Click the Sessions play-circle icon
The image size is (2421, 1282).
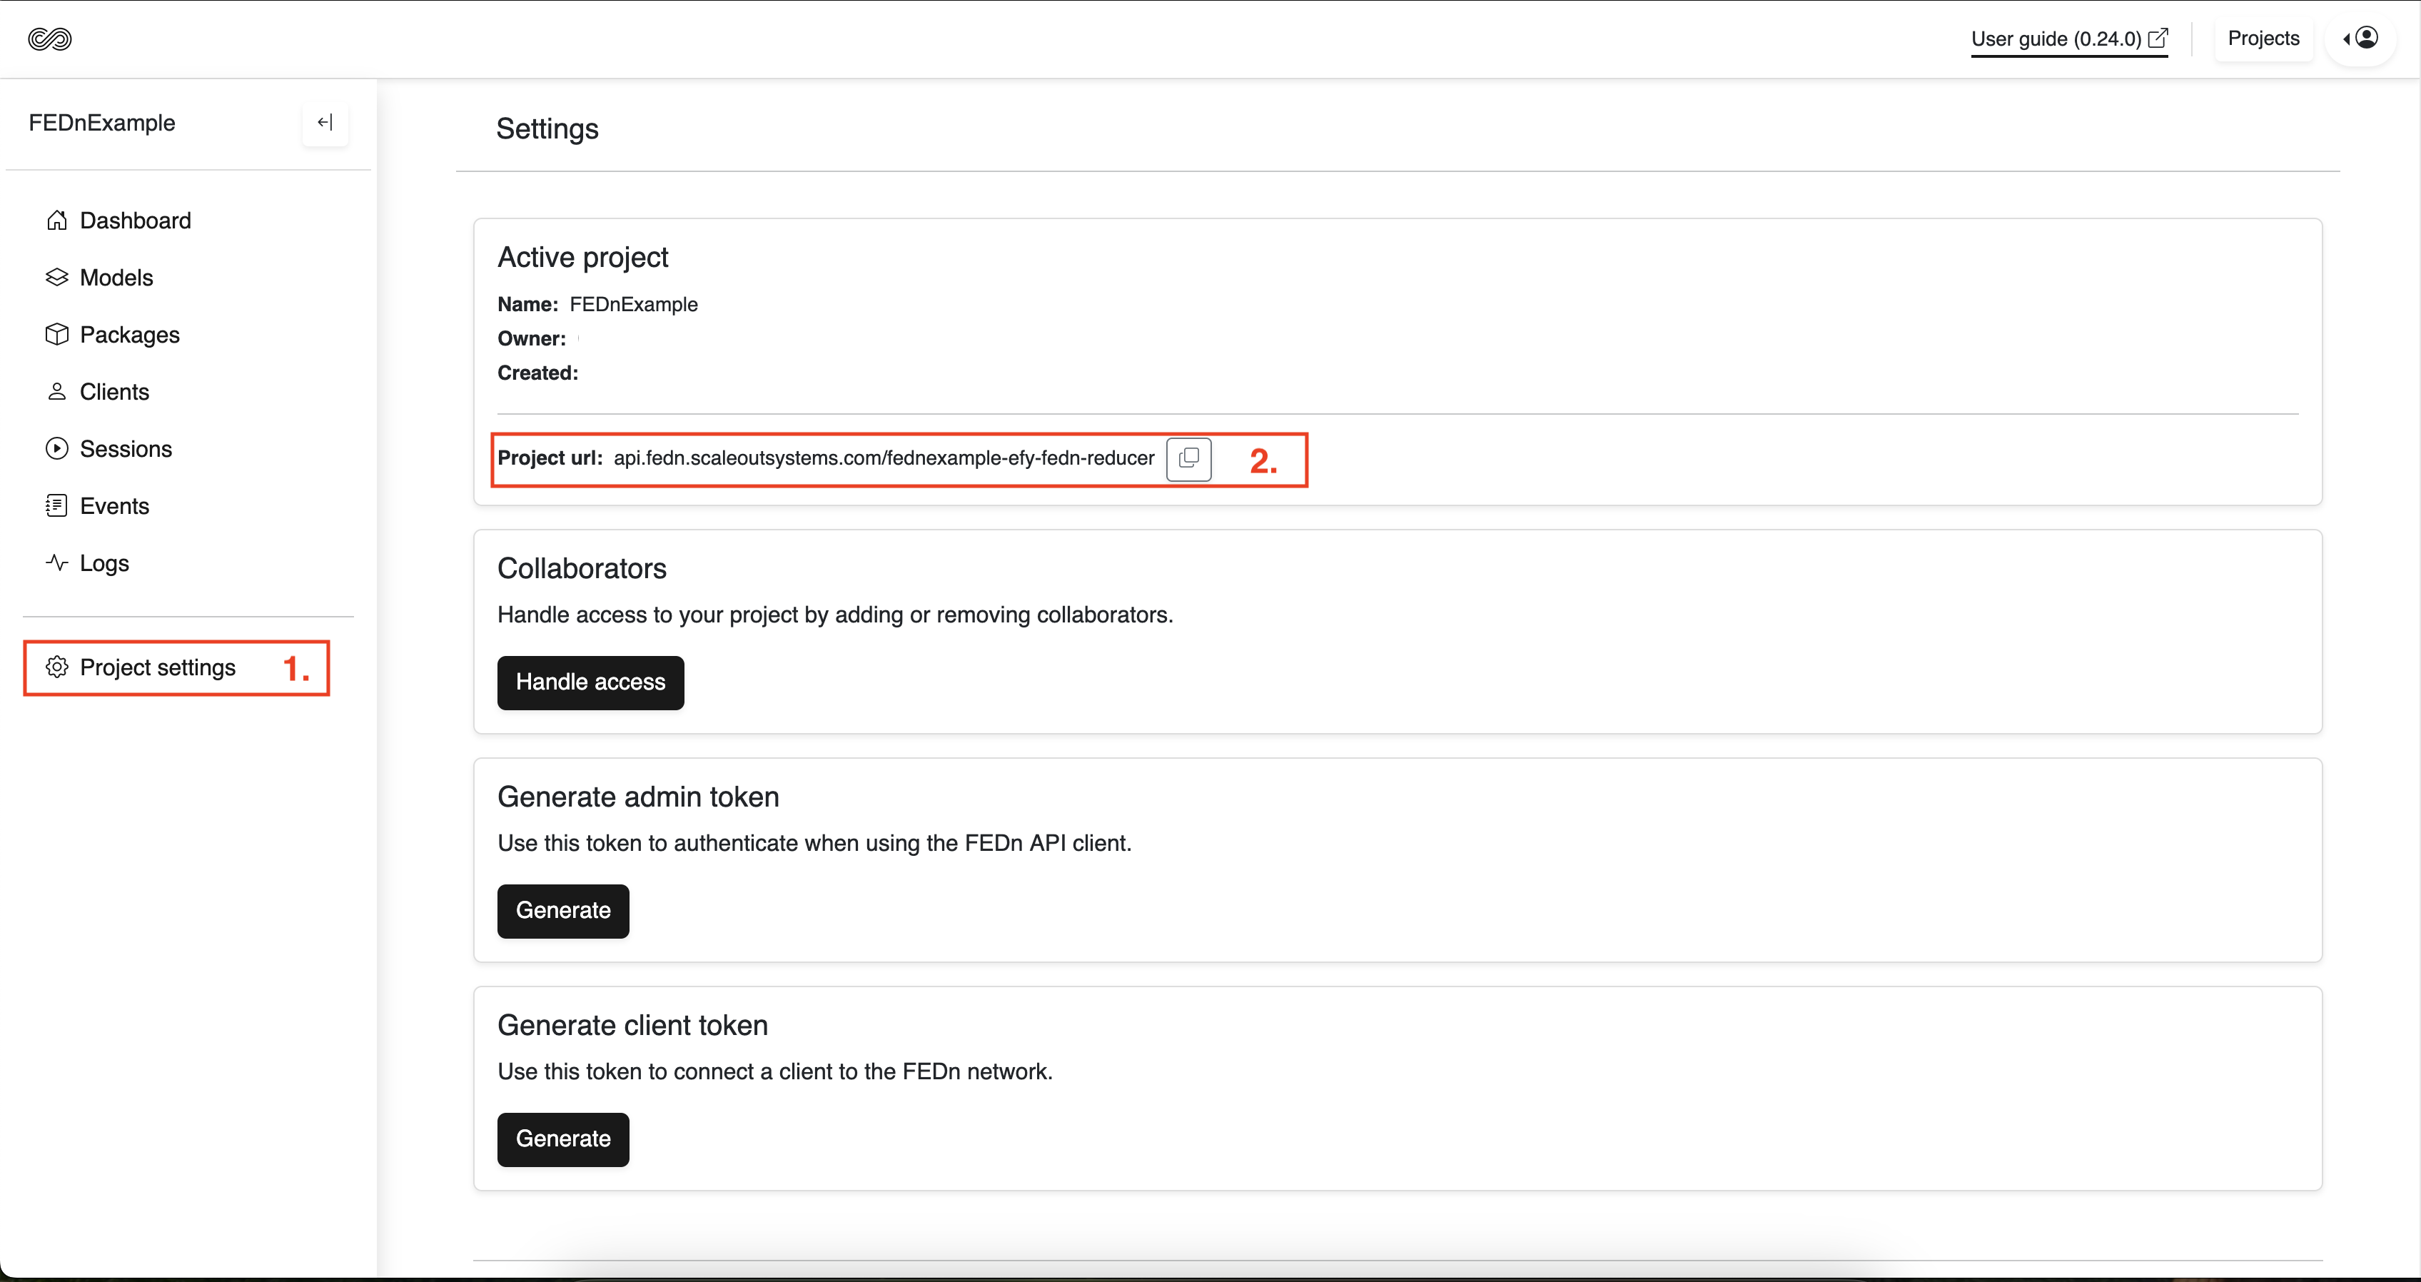57,448
